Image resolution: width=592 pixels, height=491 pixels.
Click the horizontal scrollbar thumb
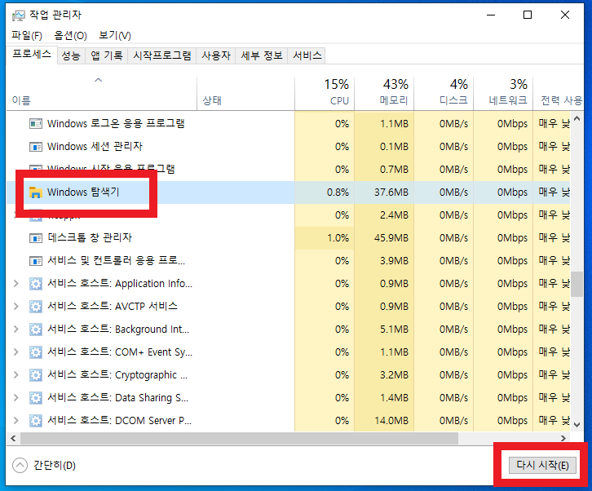239,438
